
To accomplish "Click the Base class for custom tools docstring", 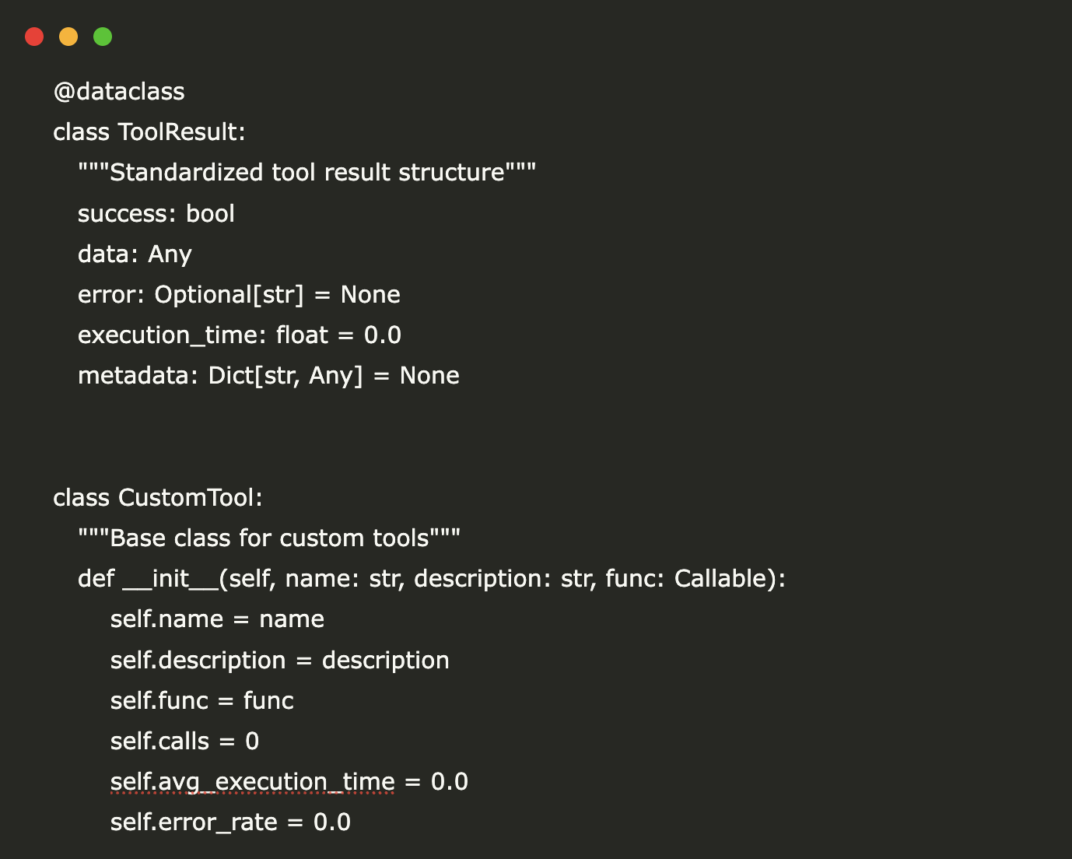I will coord(269,538).
